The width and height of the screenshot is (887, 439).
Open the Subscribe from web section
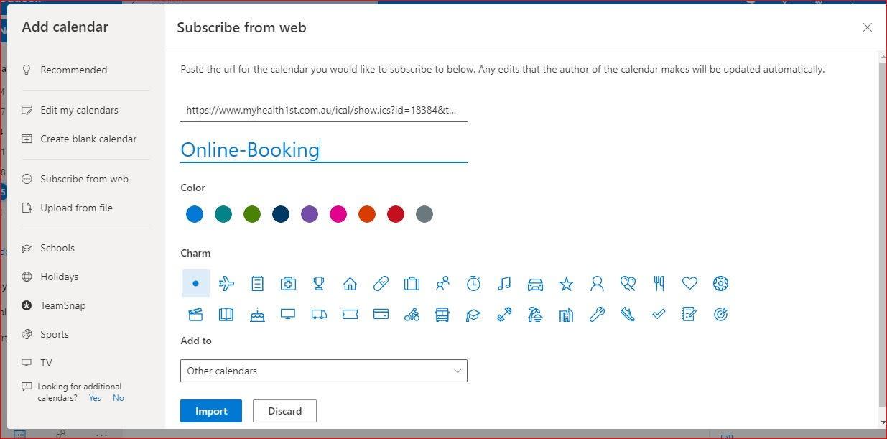[x=84, y=179]
